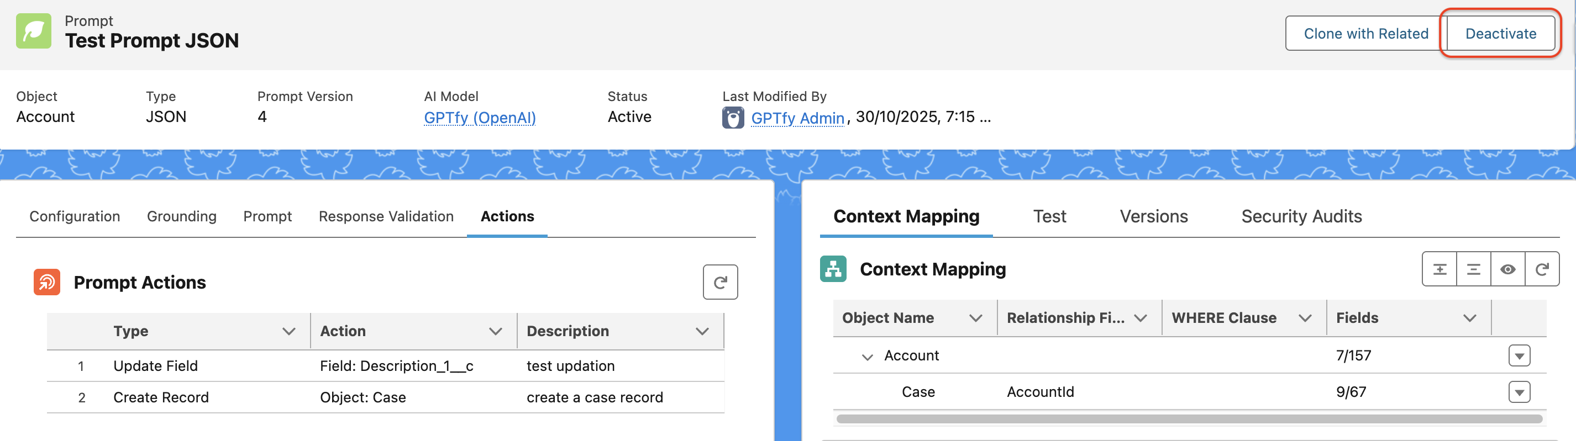The height and width of the screenshot is (441, 1576).
Task: Refresh the Prompt Actions list
Action: point(719,282)
